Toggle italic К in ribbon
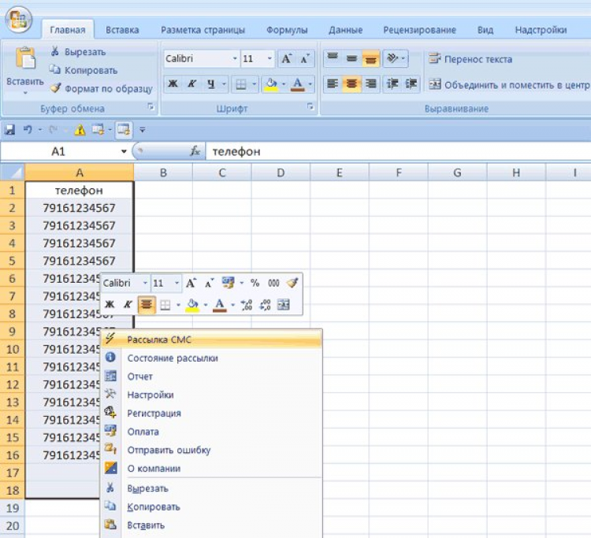 [x=191, y=84]
